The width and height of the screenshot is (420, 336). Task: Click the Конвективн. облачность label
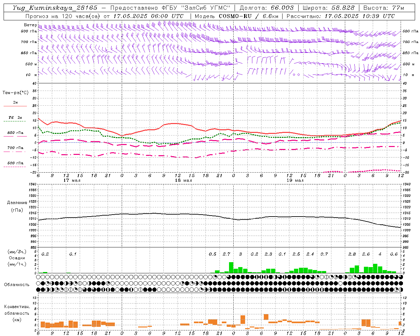click(17, 310)
